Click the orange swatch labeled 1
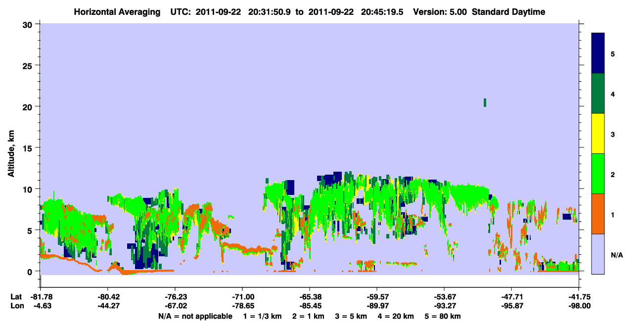Viewport: 643px width, 330px height. tap(598, 214)
